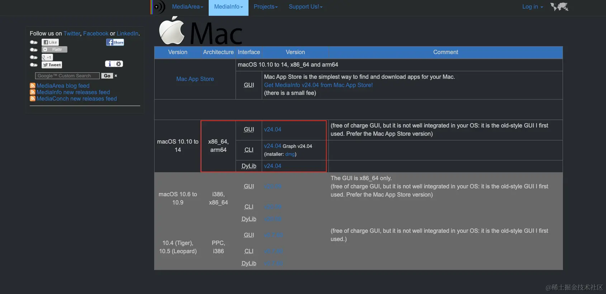Open the world map language icon
606x294 pixels.
tap(559, 7)
